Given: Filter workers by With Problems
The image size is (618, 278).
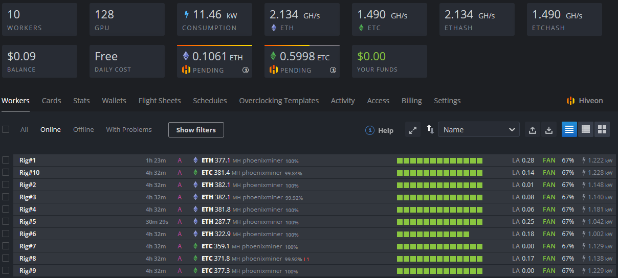Looking at the screenshot, I should [129, 129].
